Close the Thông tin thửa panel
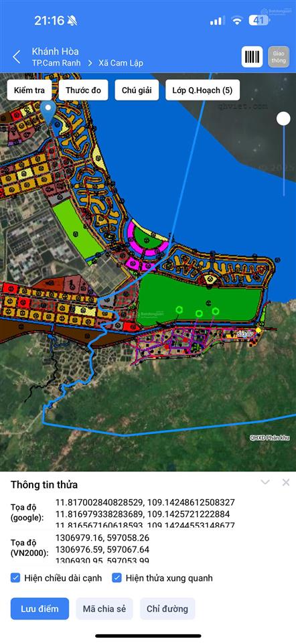Image resolution: width=296 pixels, height=643 pixels. point(286,482)
